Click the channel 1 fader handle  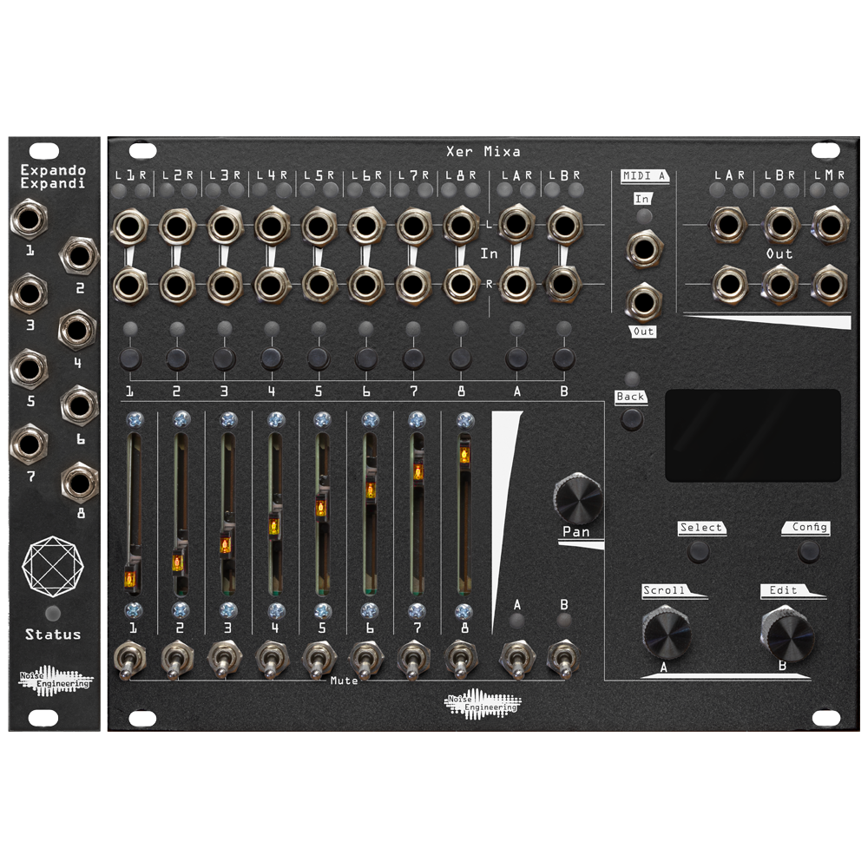130,578
